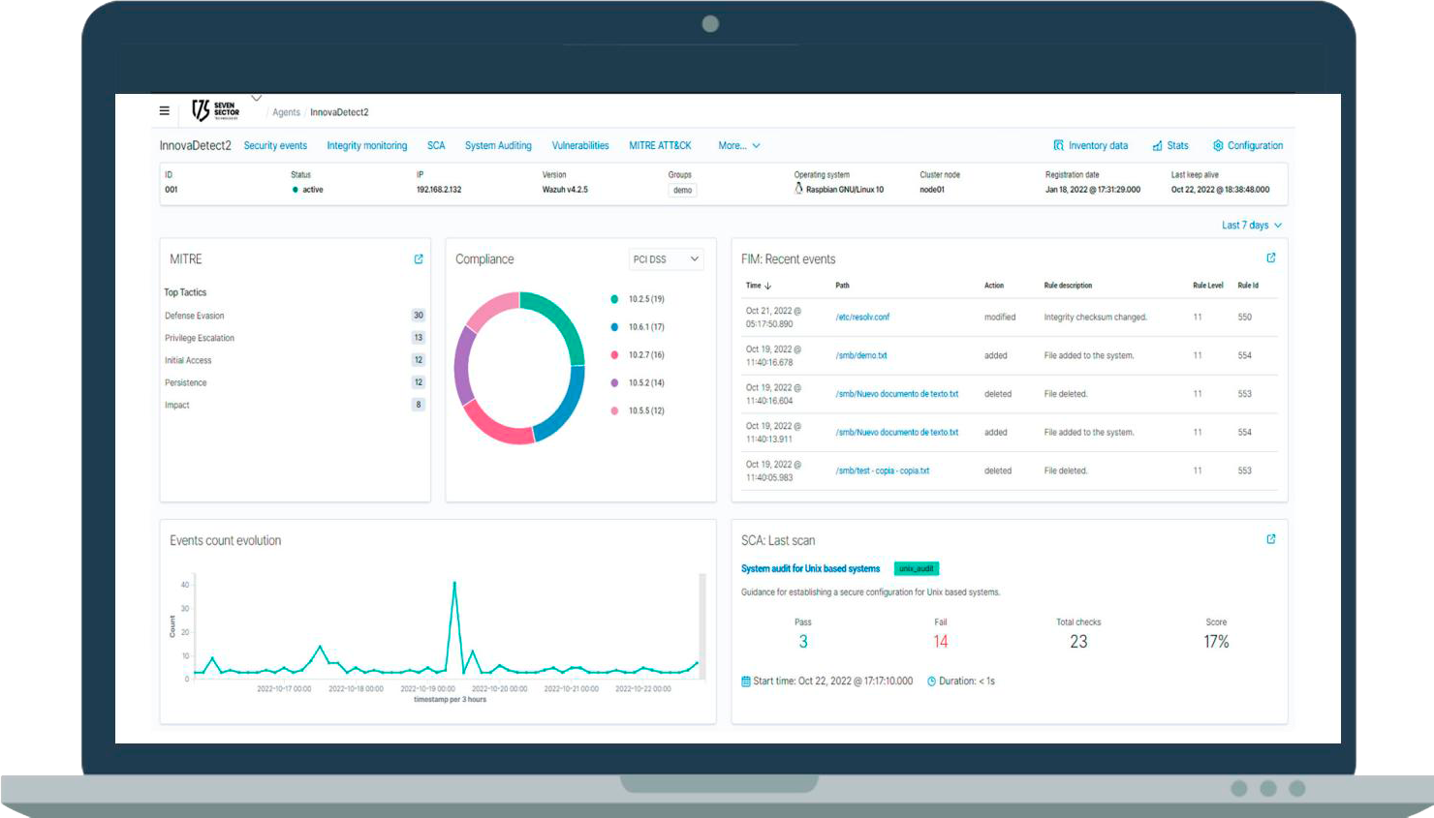Open the MITRE ATT&CK tab
1434x818 pixels.
660,145
